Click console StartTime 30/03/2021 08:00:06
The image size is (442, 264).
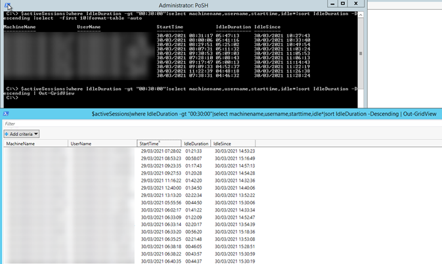pyautogui.click(x=185, y=40)
